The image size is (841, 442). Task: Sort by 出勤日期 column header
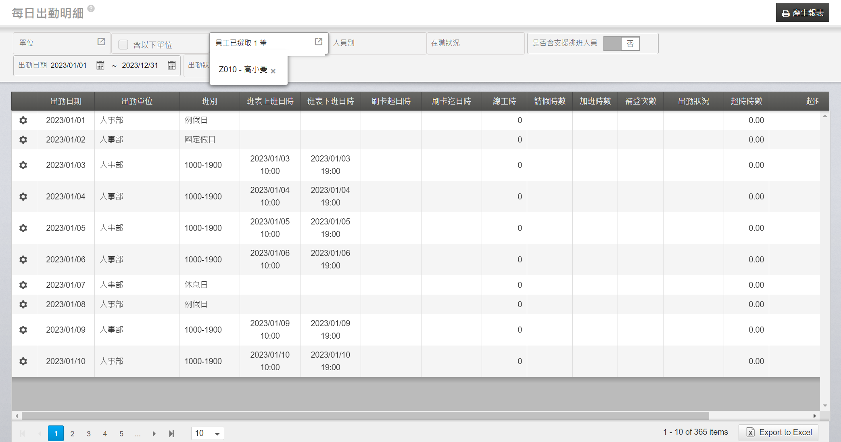[66, 101]
